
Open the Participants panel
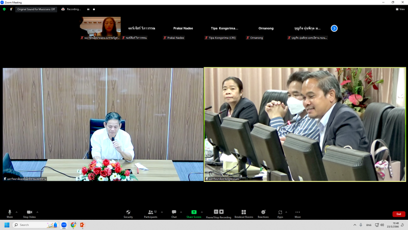click(150, 213)
